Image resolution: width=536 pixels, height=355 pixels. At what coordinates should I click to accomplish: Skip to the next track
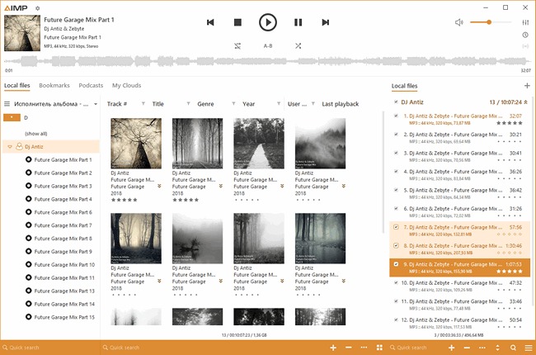(326, 23)
